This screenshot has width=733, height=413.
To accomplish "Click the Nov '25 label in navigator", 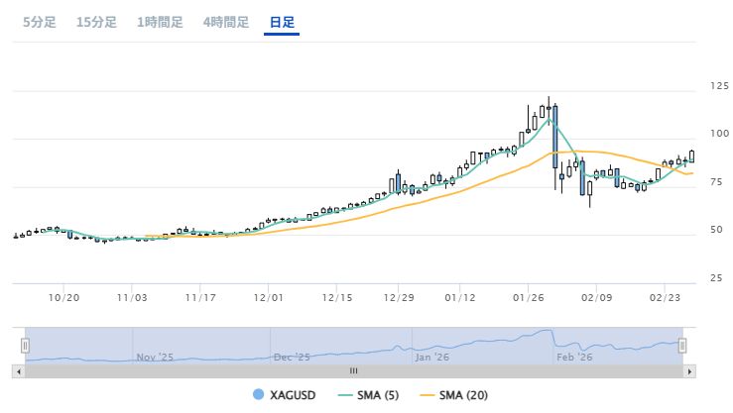I will [x=155, y=357].
